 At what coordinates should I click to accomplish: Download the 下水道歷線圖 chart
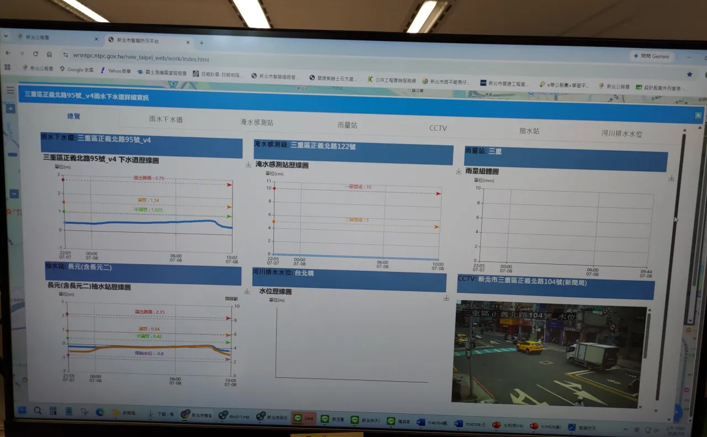point(248,165)
